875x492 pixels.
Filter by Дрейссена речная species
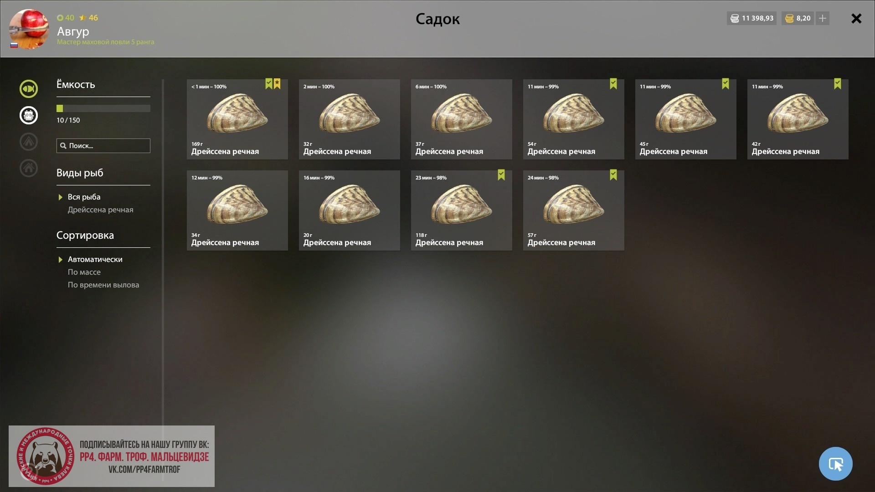click(x=100, y=210)
